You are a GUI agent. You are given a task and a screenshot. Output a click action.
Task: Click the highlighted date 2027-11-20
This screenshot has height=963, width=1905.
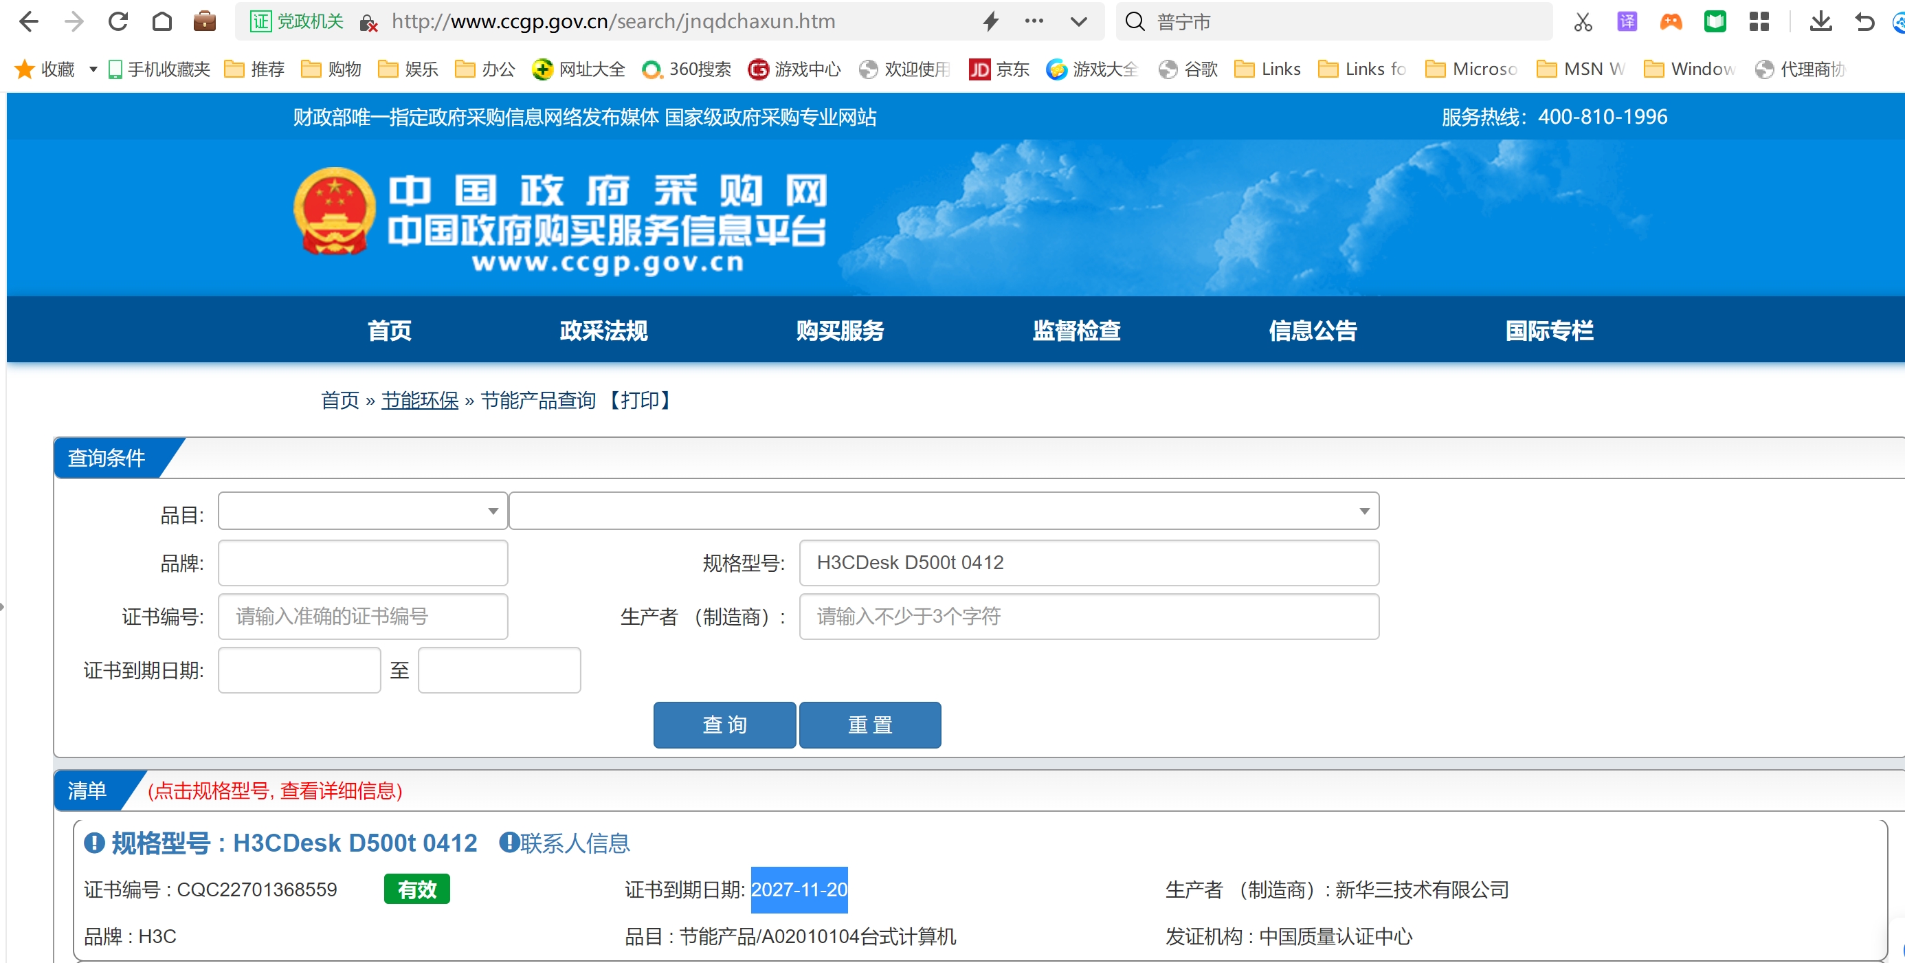799,889
